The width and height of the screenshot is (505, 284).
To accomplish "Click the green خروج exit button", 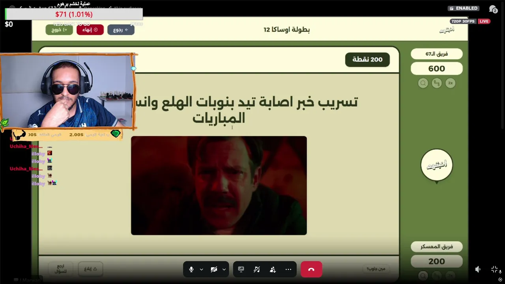I will pyautogui.click(x=59, y=30).
